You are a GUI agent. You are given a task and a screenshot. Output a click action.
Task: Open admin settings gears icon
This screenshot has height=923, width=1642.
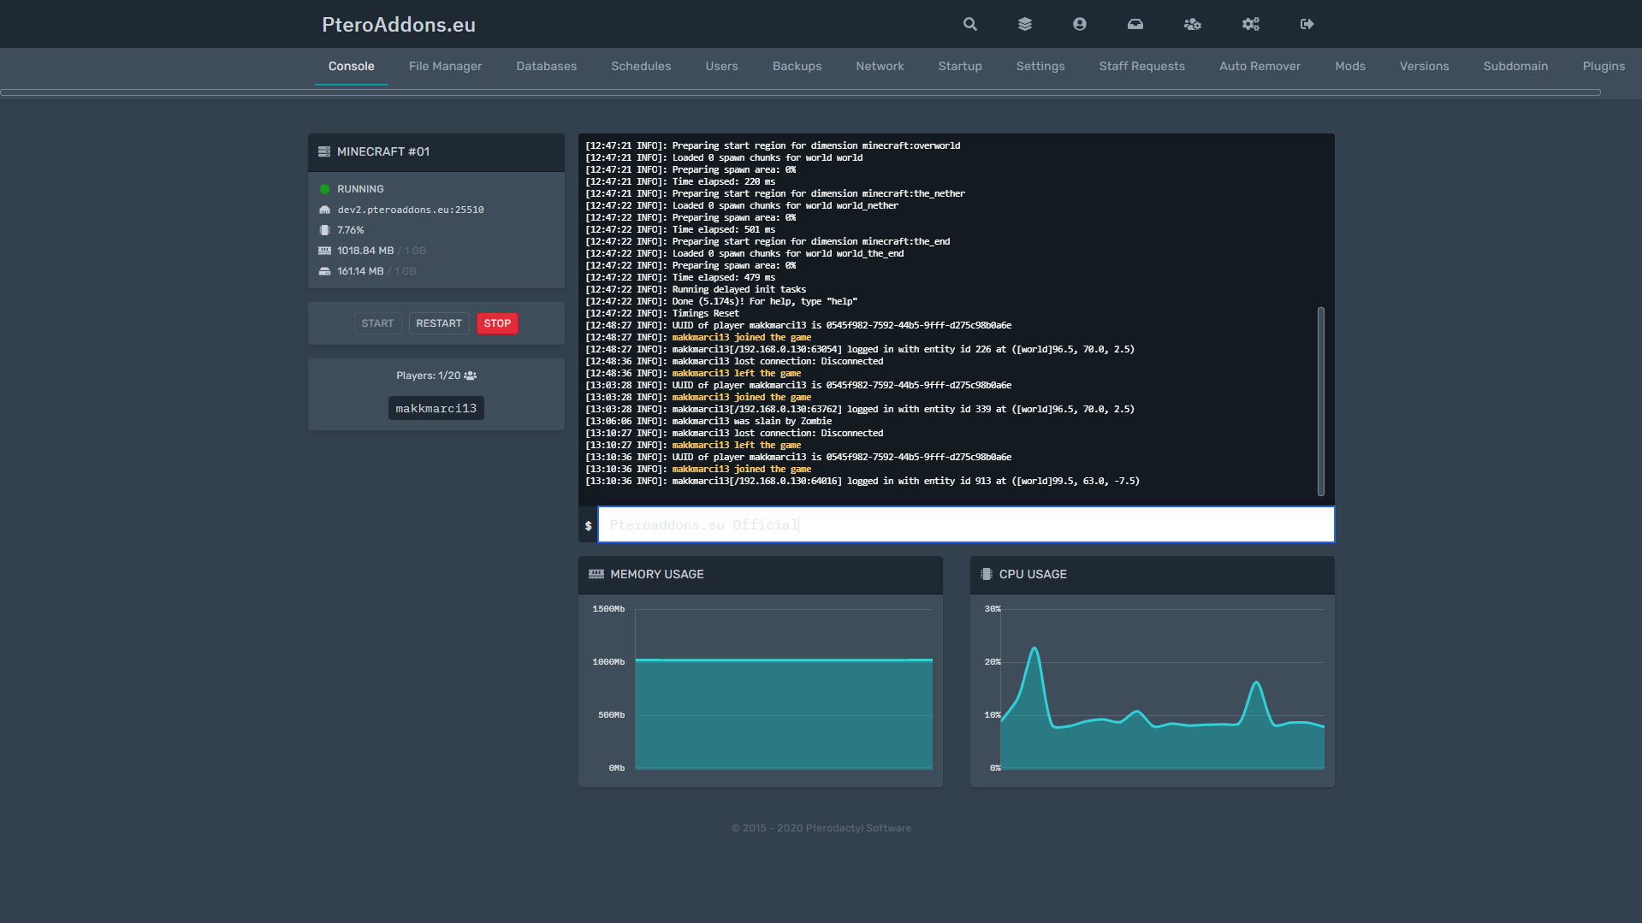pos(1250,24)
